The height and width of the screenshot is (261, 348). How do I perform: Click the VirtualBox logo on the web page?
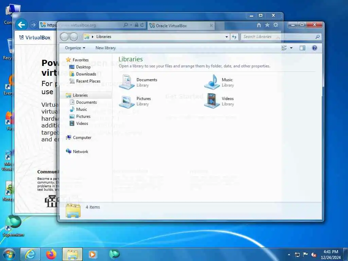tap(35, 37)
